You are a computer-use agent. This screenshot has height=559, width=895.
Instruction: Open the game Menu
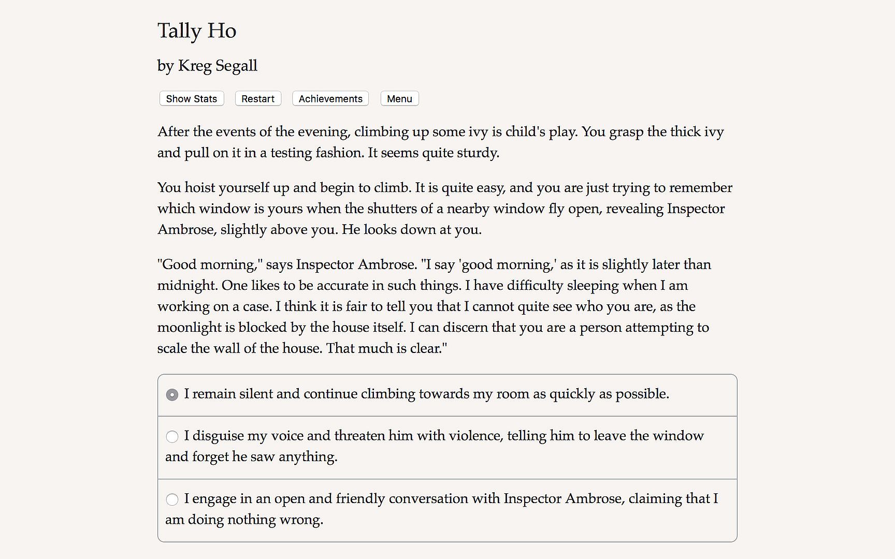click(x=399, y=99)
